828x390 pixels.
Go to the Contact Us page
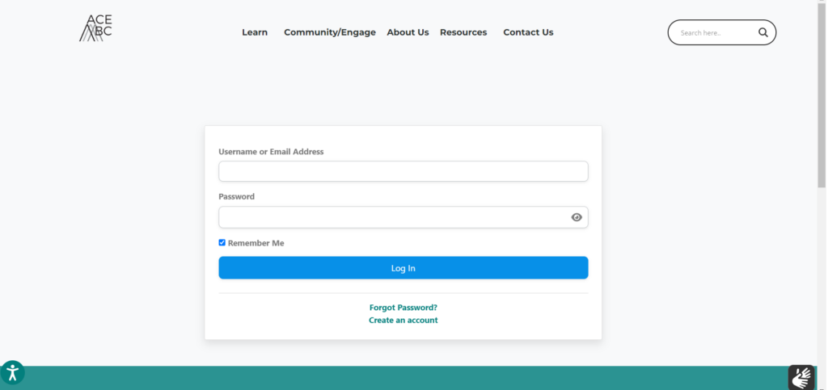[528, 32]
